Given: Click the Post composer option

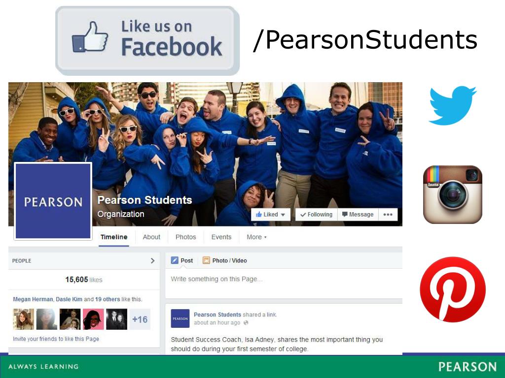Looking at the screenshot, I should tap(181, 260).
